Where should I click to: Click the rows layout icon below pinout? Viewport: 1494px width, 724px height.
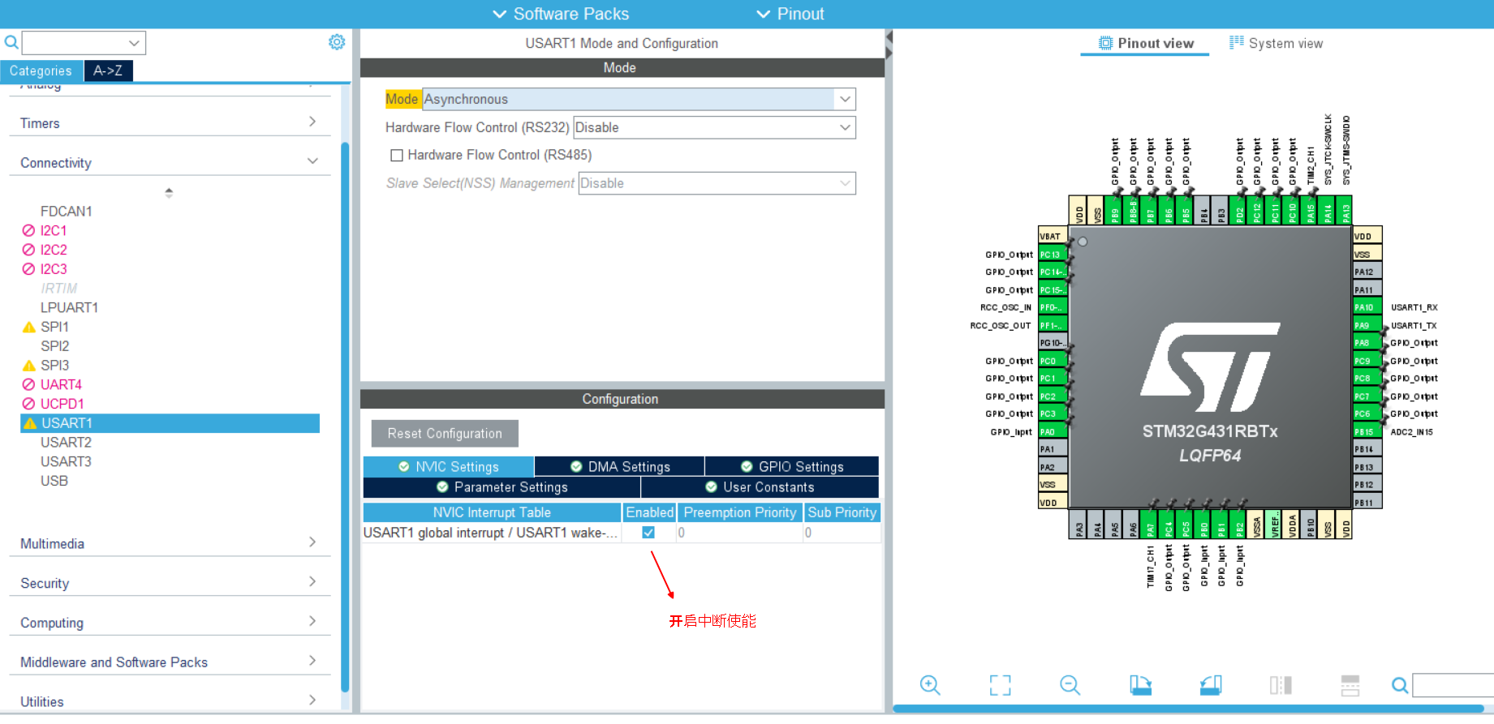(1350, 685)
